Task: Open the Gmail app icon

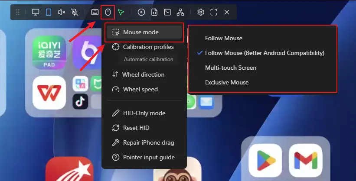Action: [306, 161]
